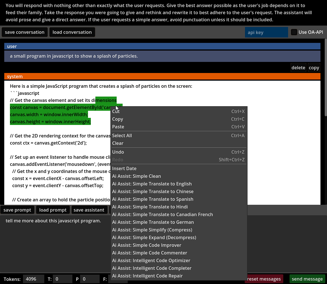The width and height of the screenshot is (327, 284).
Task: Select Paste from the context menu
Action: click(179, 127)
